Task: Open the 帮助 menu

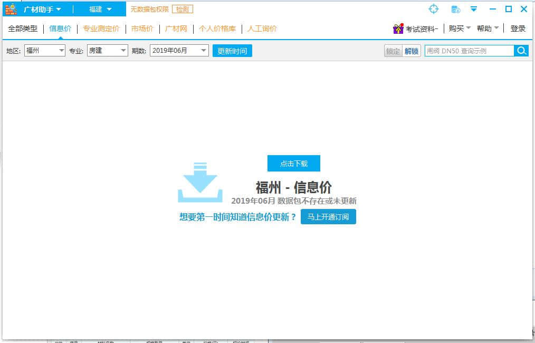Action: pos(488,28)
